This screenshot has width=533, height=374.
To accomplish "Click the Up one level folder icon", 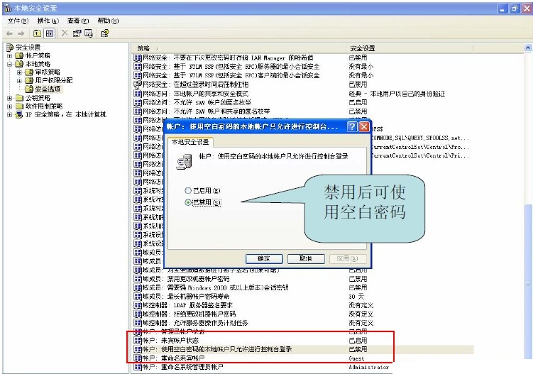I will tap(37, 33).
